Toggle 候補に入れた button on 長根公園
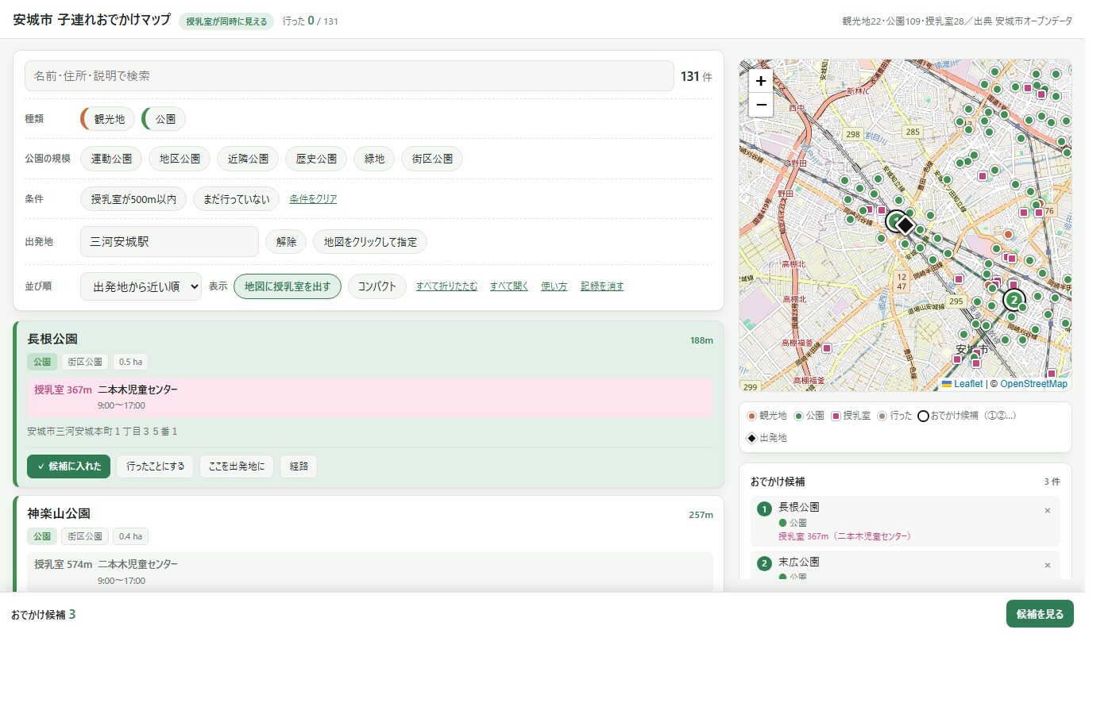Viewport: 1112px width, 714px height. click(x=68, y=466)
